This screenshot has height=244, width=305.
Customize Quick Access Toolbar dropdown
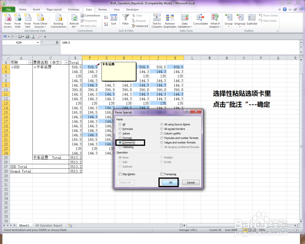[x=45, y=37]
